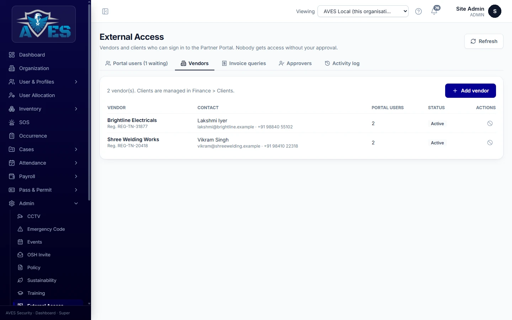The height and width of the screenshot is (320, 512).
Task: Expand the Cases submenu
Action: pos(44,149)
